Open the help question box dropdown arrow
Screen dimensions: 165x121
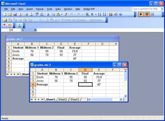(162, 9)
